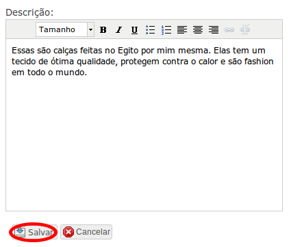This screenshot has width=291, height=247.
Task: Insert a hyperlink with the link icon
Action: click(x=229, y=29)
